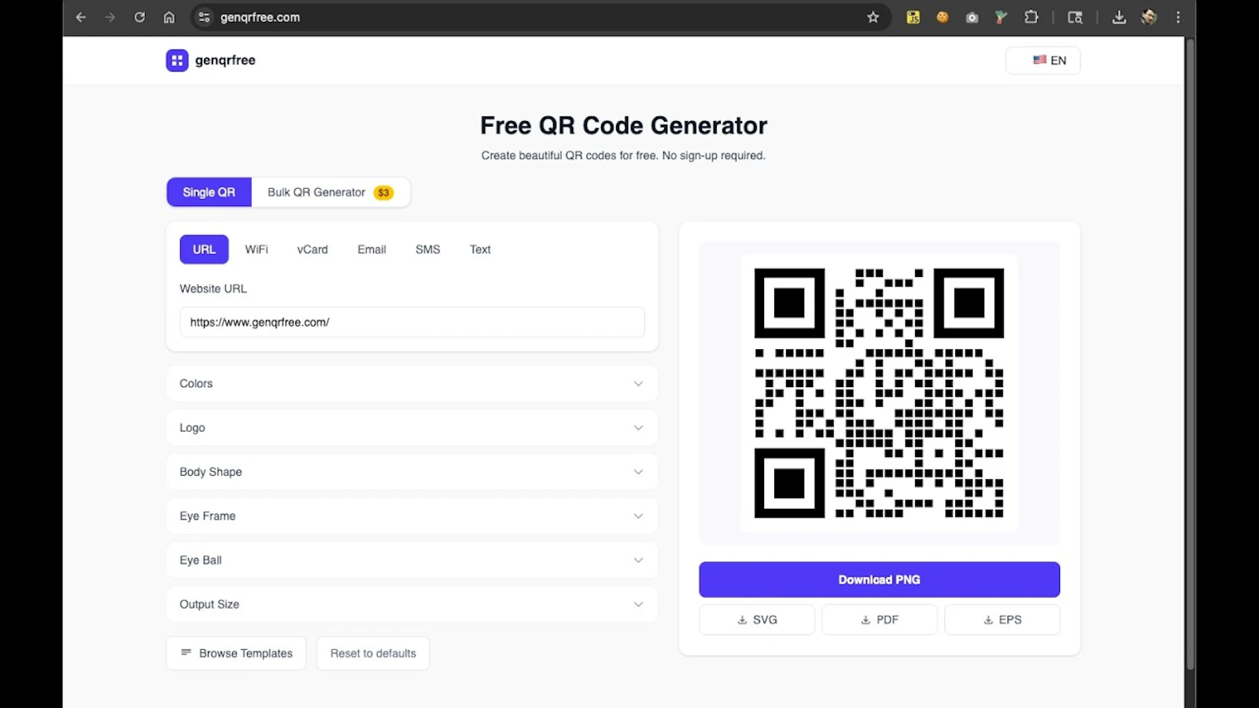The image size is (1259, 708).
Task: Click the genqrfree brand name
Action: (x=225, y=61)
